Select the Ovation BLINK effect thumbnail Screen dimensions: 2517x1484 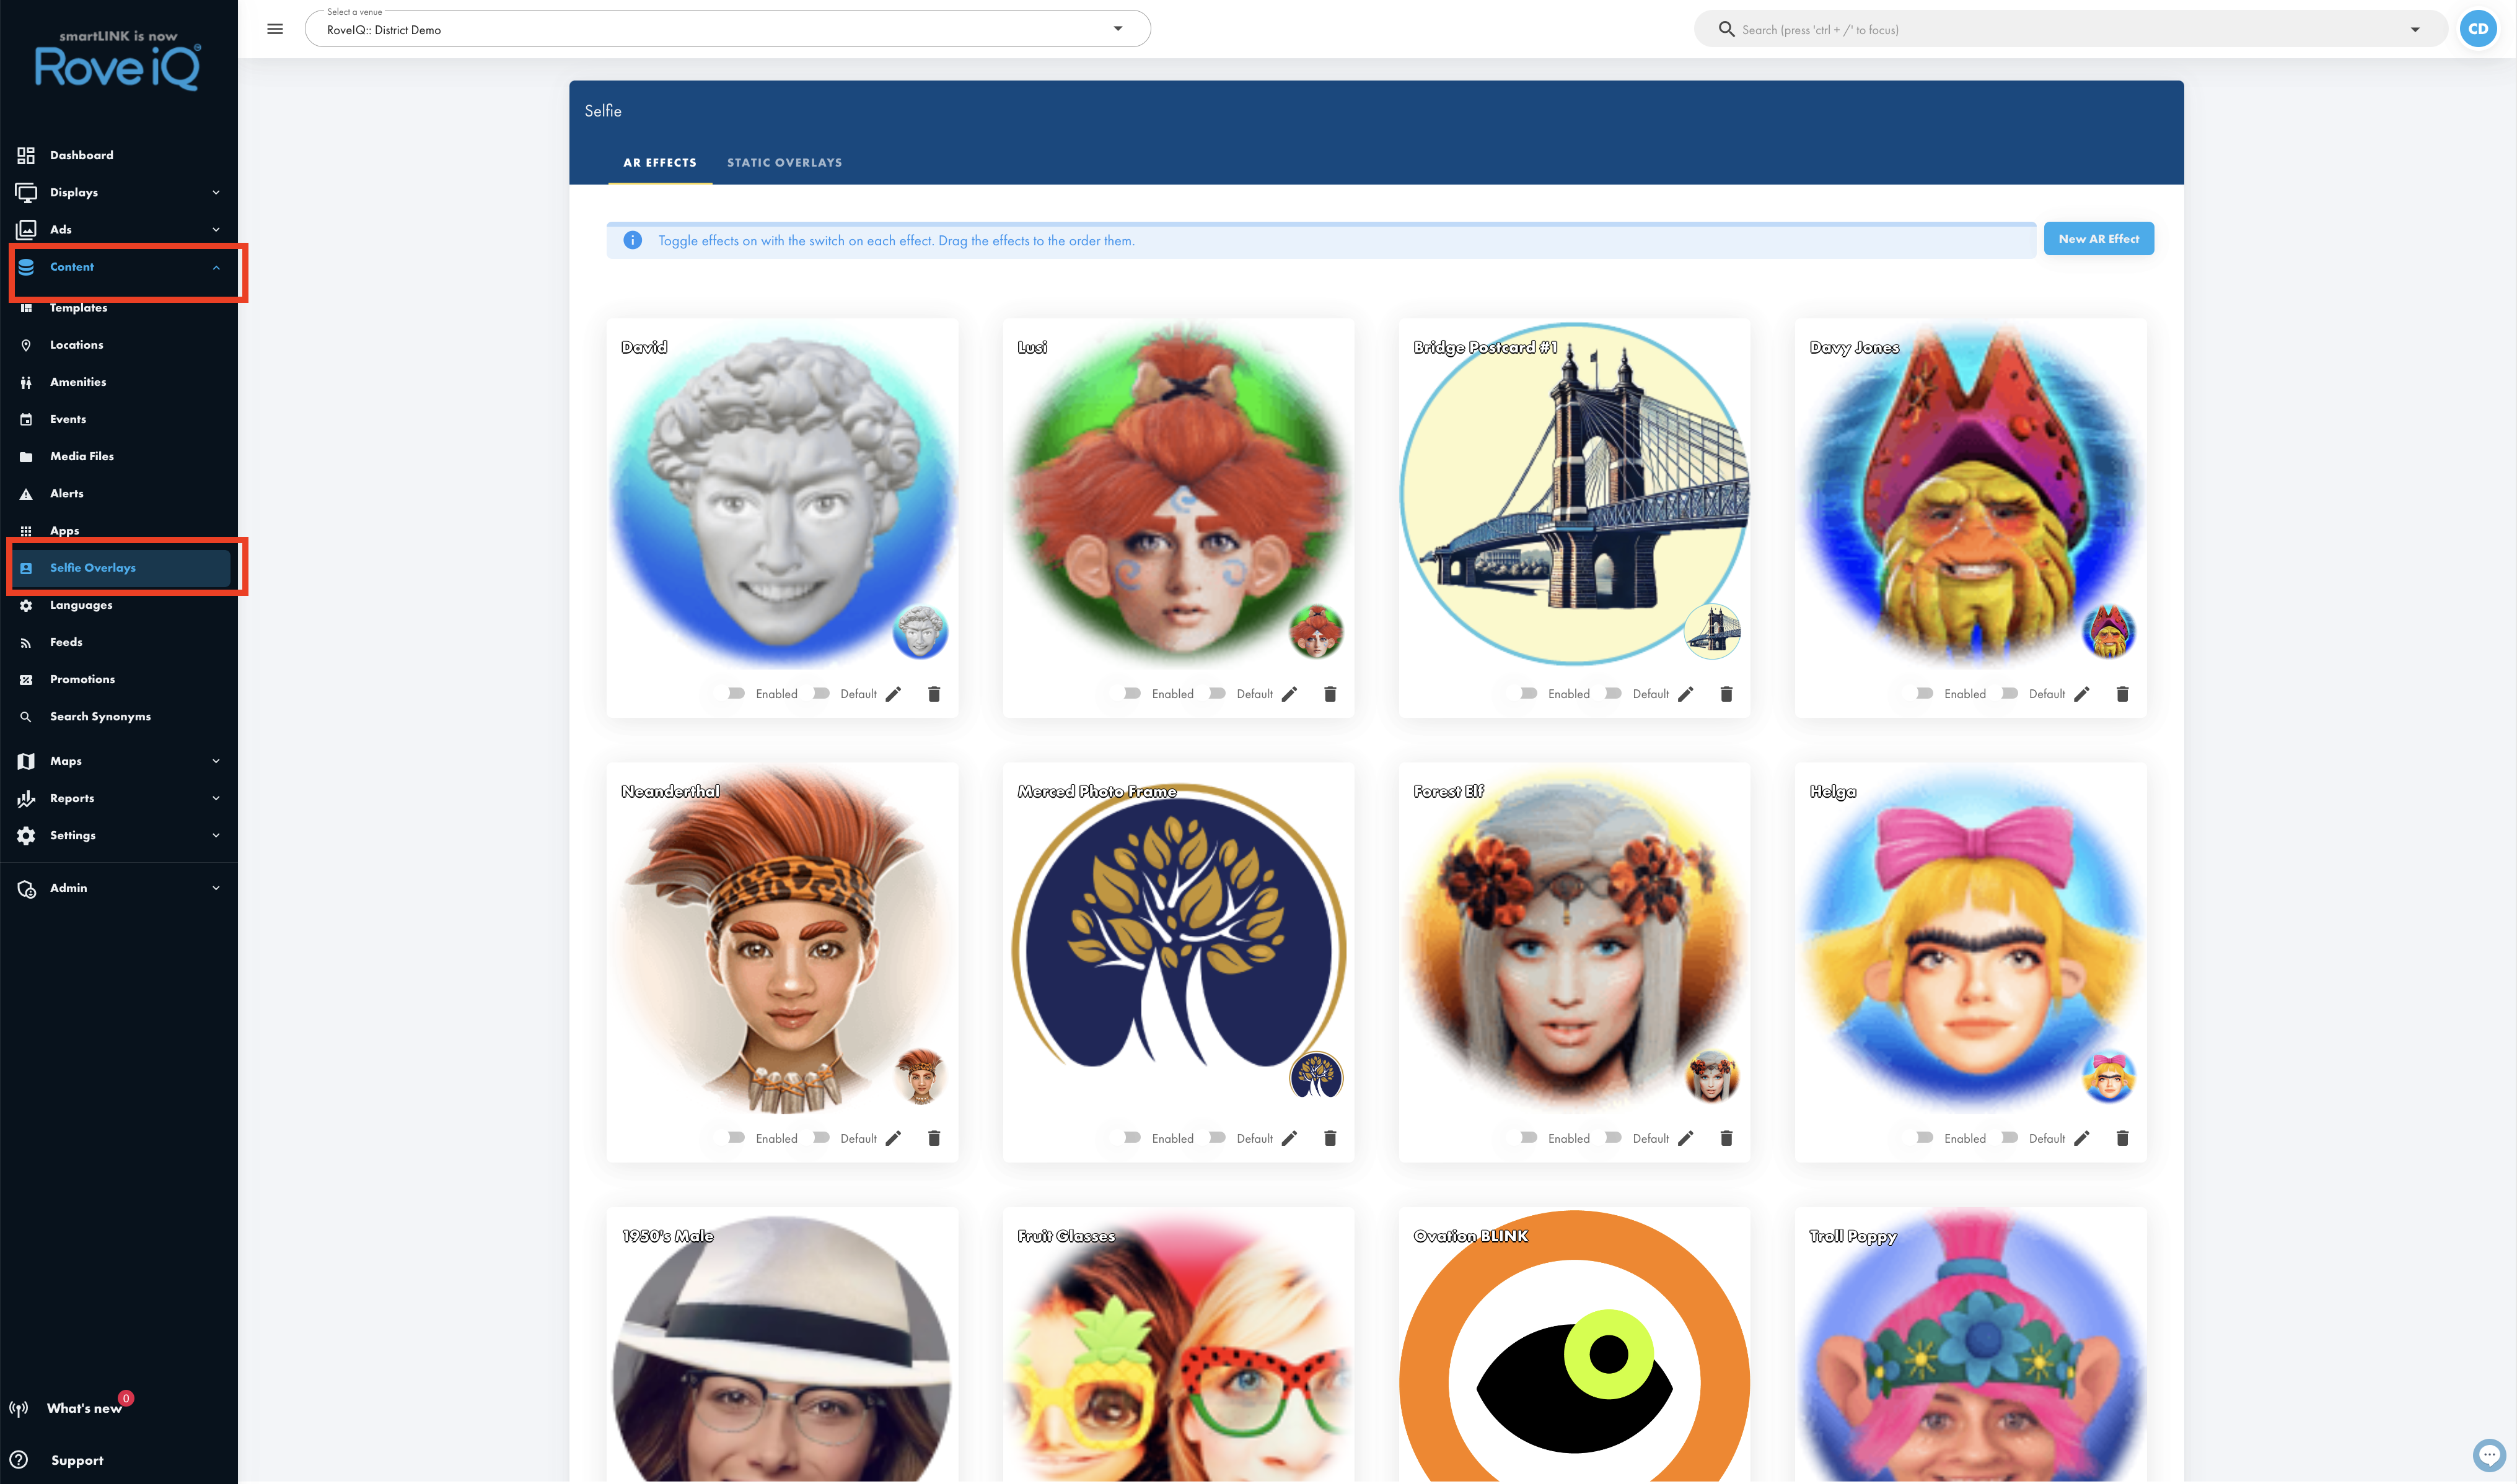[x=1574, y=1345]
